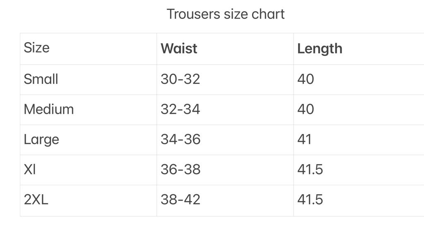Select waist value 36-38
The width and height of the screenshot is (424, 227).
(x=180, y=169)
